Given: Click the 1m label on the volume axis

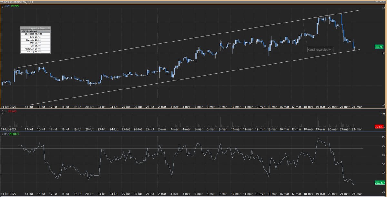Looking at the screenshot, I should click(x=383, y=114).
